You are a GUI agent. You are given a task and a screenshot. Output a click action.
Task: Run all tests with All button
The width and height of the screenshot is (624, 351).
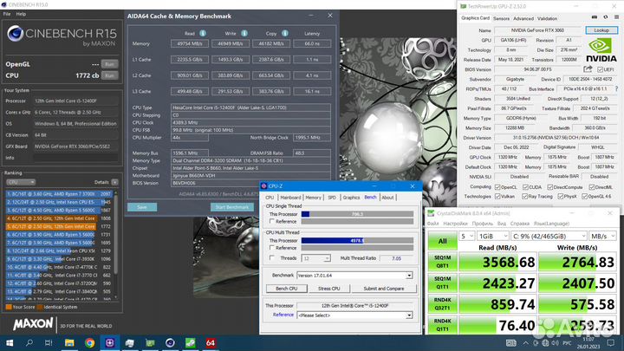tap(443, 241)
